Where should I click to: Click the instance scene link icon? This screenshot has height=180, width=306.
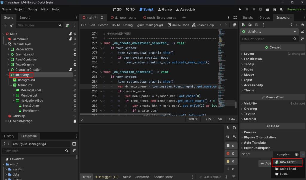(12, 25)
